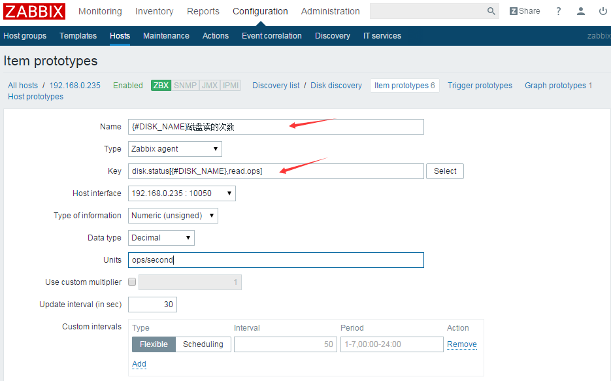Viewport: 611px width, 381px height.
Task: Click the logout power icon
Action: coord(603,11)
